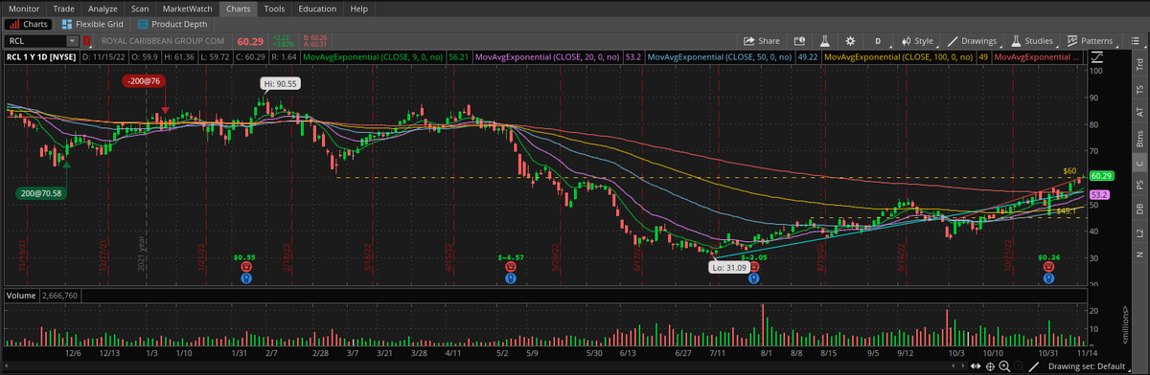Click the Hi: 90.55 price label

[x=281, y=84]
